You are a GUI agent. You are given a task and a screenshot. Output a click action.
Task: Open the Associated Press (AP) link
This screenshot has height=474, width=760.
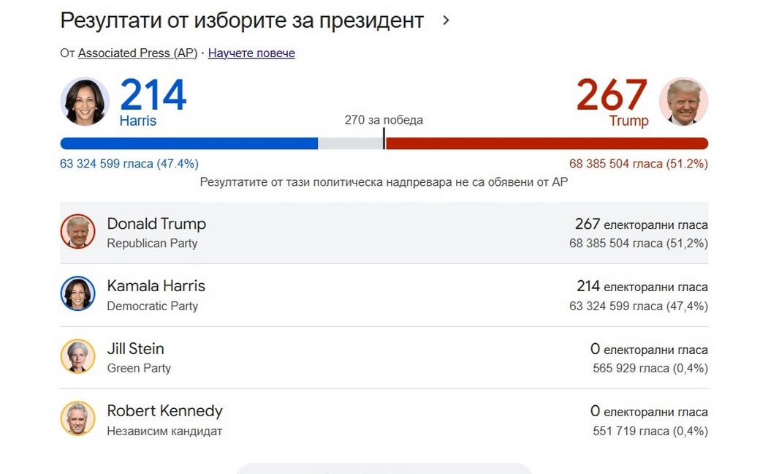click(x=137, y=53)
